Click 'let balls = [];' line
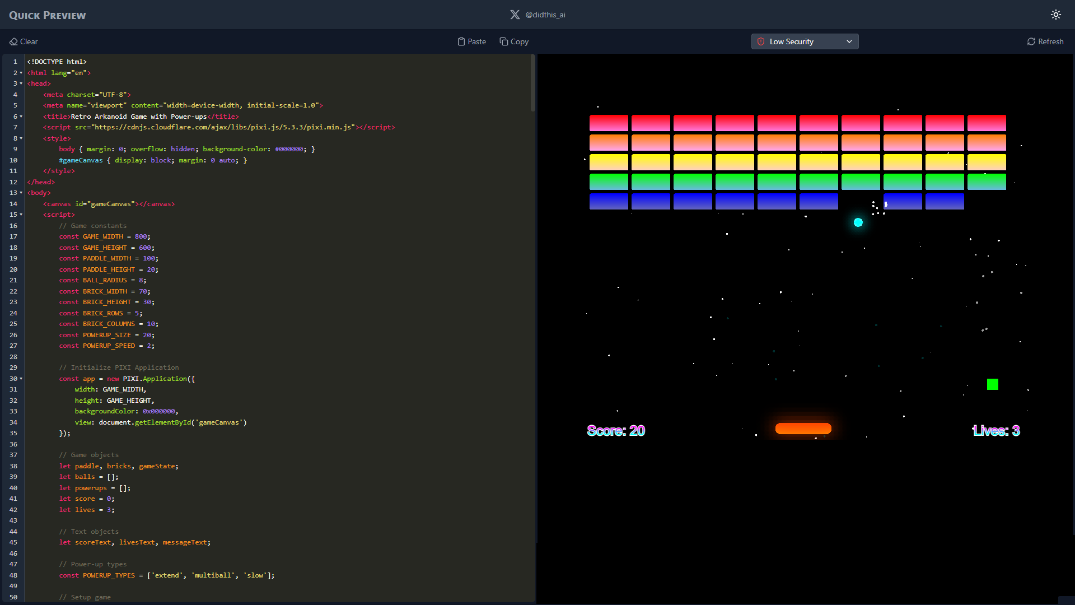The height and width of the screenshot is (605, 1075). 89,477
